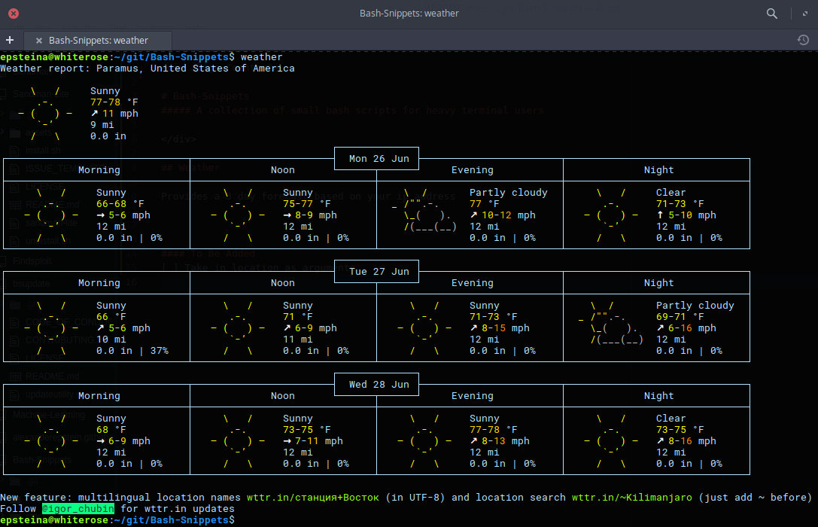Click 'Partly cloudy' in Monday evening cell
This screenshot has width=818, height=527.
[x=509, y=193]
